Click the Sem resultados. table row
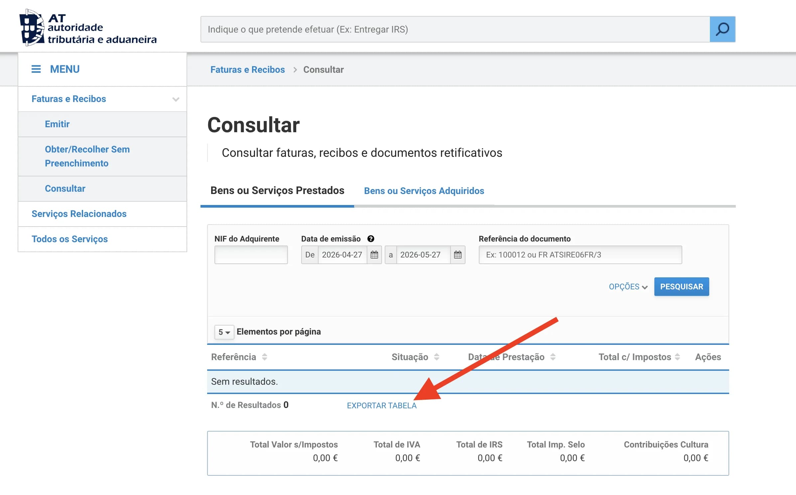 pos(468,381)
